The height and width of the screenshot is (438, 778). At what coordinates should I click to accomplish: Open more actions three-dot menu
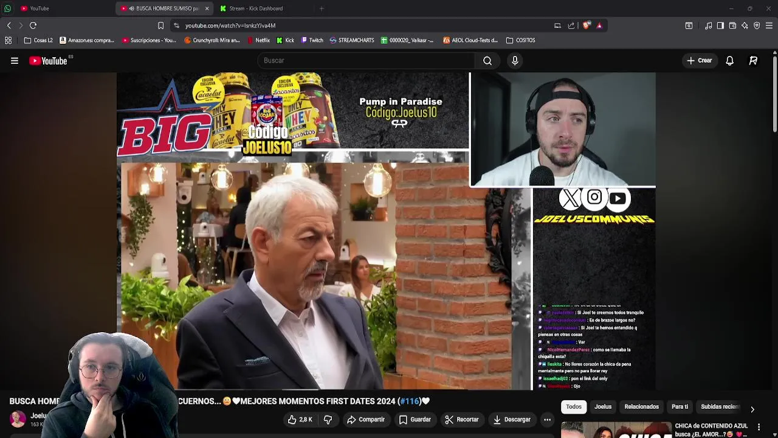[547, 420]
